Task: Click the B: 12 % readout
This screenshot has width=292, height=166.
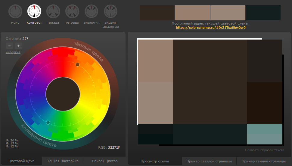Action: coord(12,146)
